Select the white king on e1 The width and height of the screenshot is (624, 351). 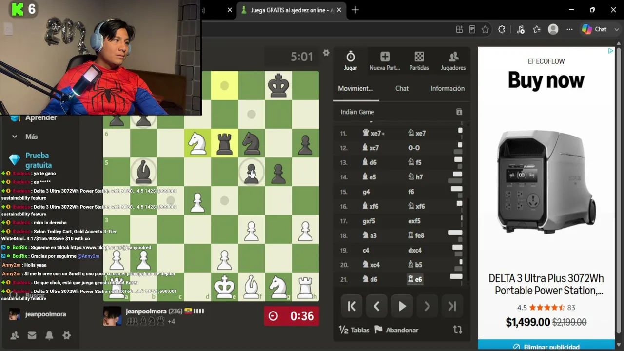click(x=224, y=287)
